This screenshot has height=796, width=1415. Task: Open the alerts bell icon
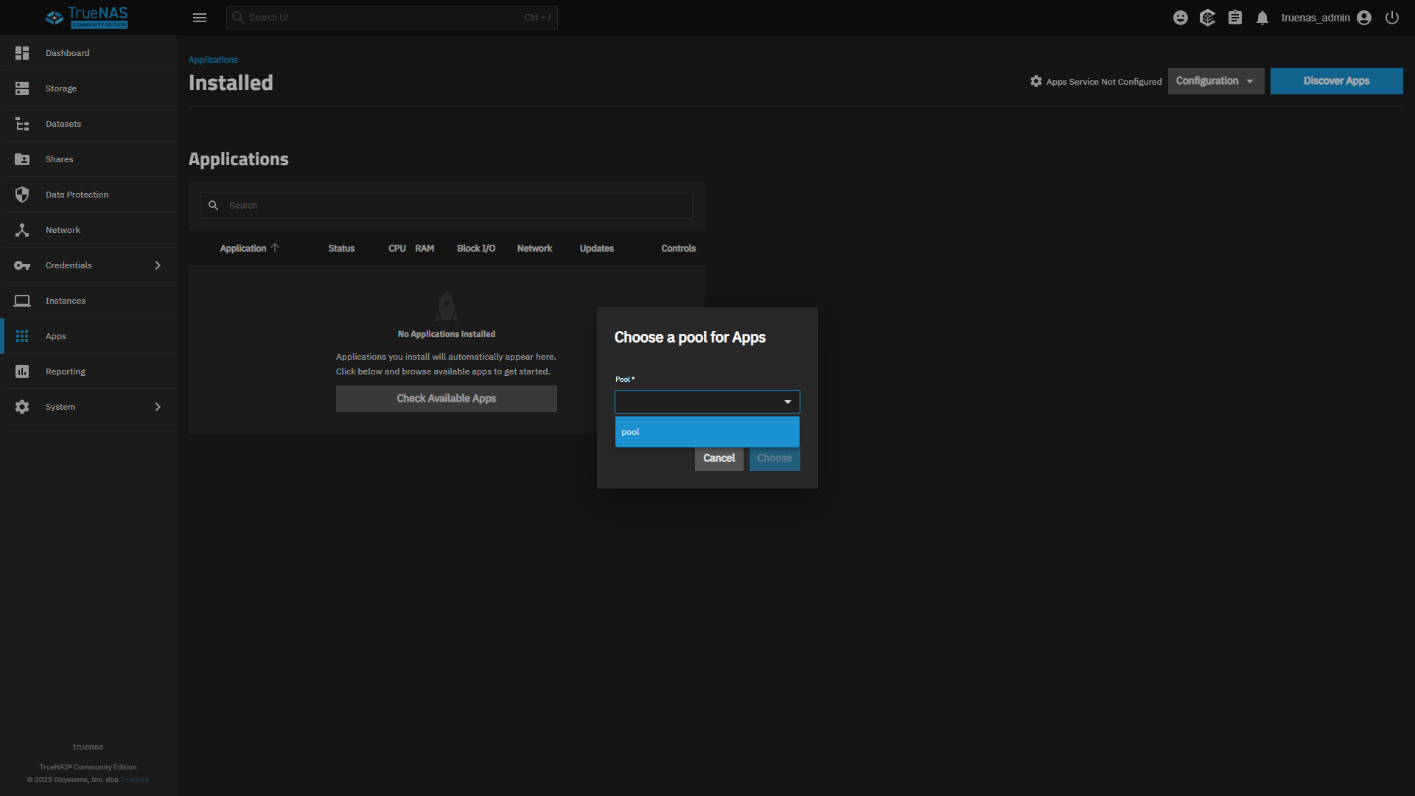[x=1262, y=18]
